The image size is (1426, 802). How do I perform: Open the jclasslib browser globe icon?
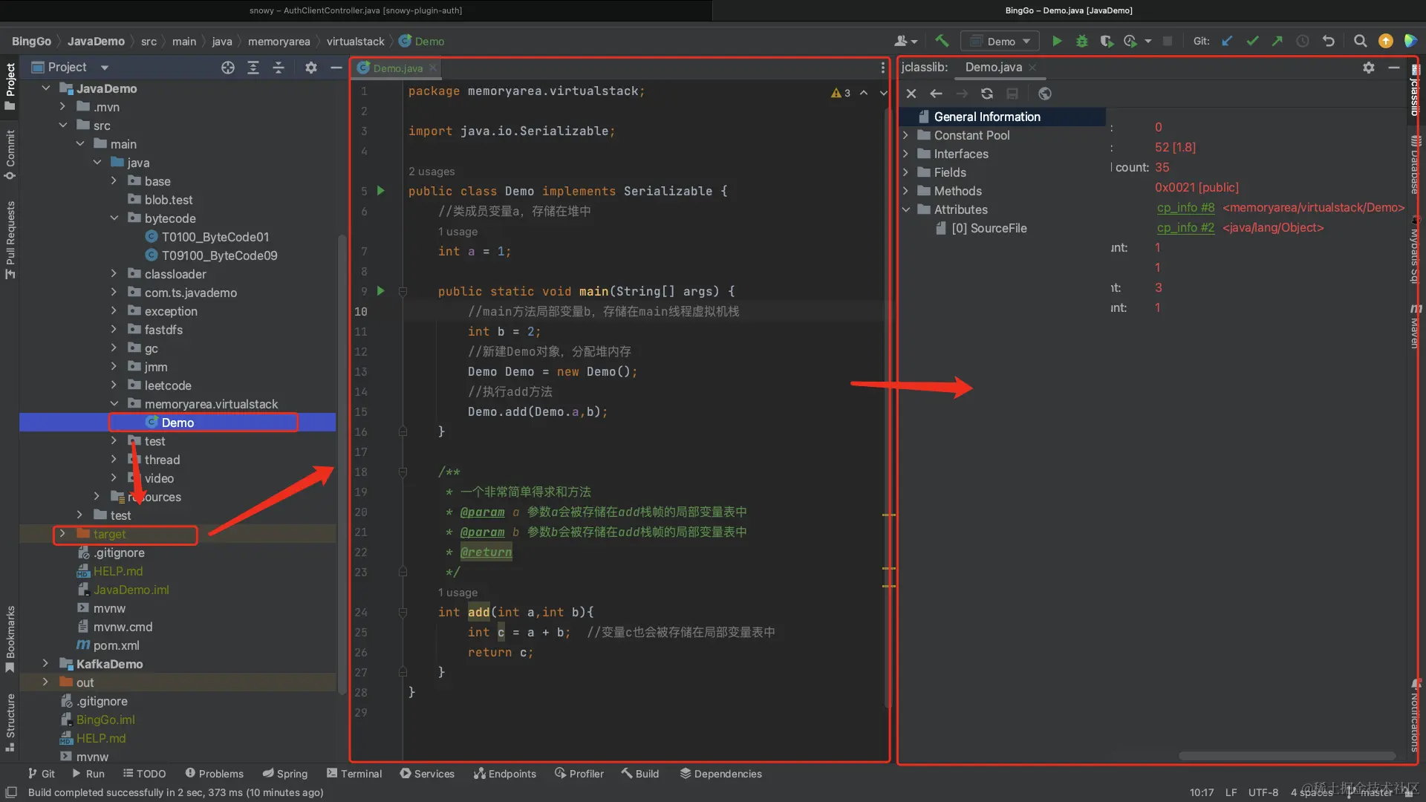(x=1045, y=94)
